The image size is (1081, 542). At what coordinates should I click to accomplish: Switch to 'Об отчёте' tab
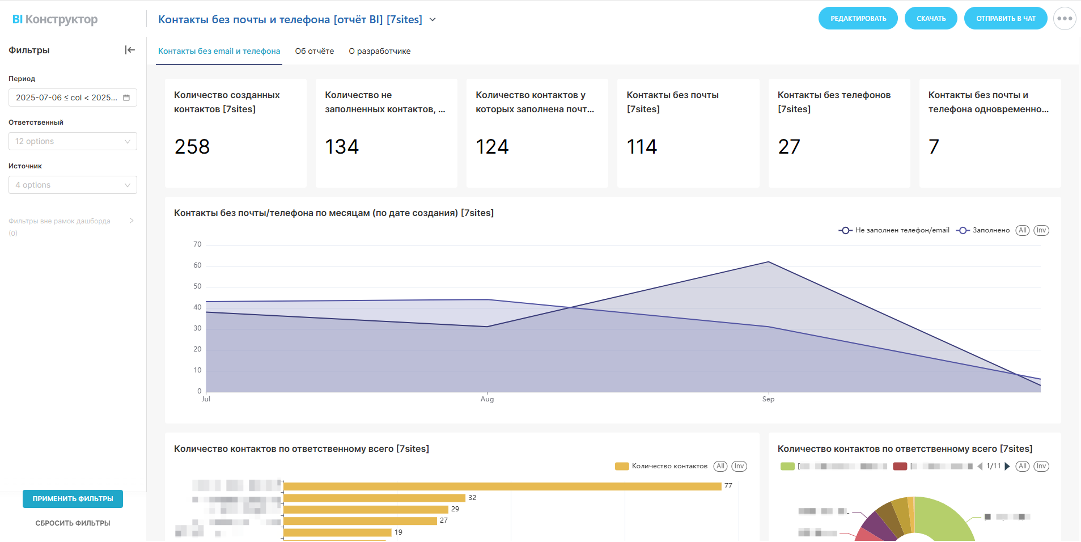coord(314,51)
